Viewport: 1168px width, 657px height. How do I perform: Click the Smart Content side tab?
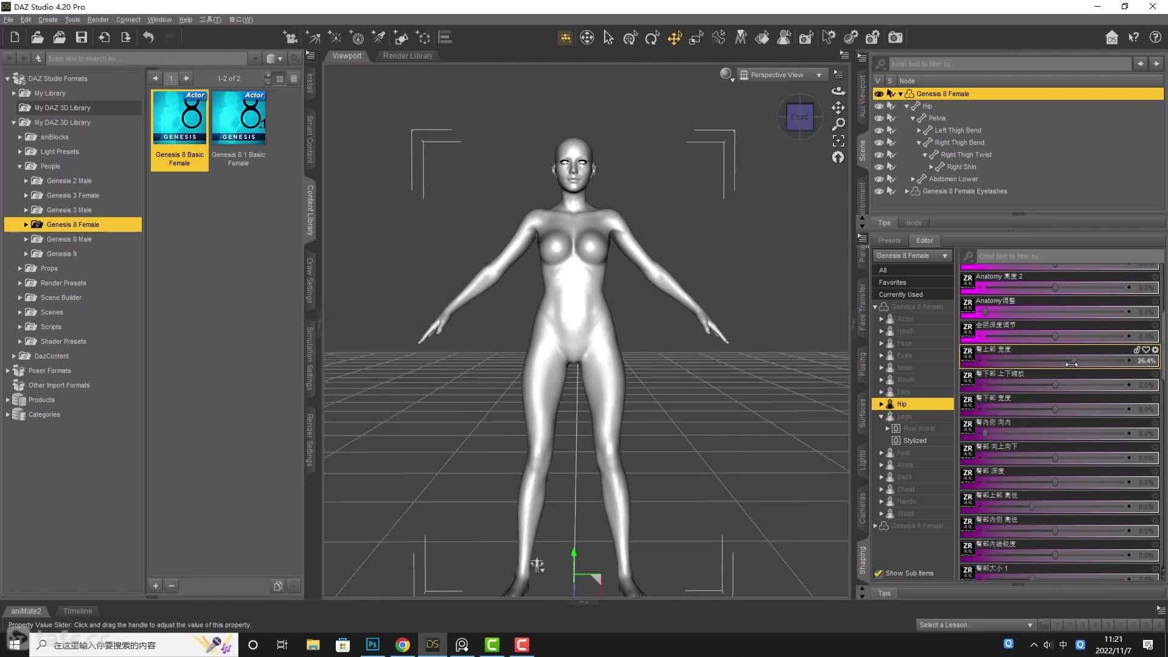[310, 139]
